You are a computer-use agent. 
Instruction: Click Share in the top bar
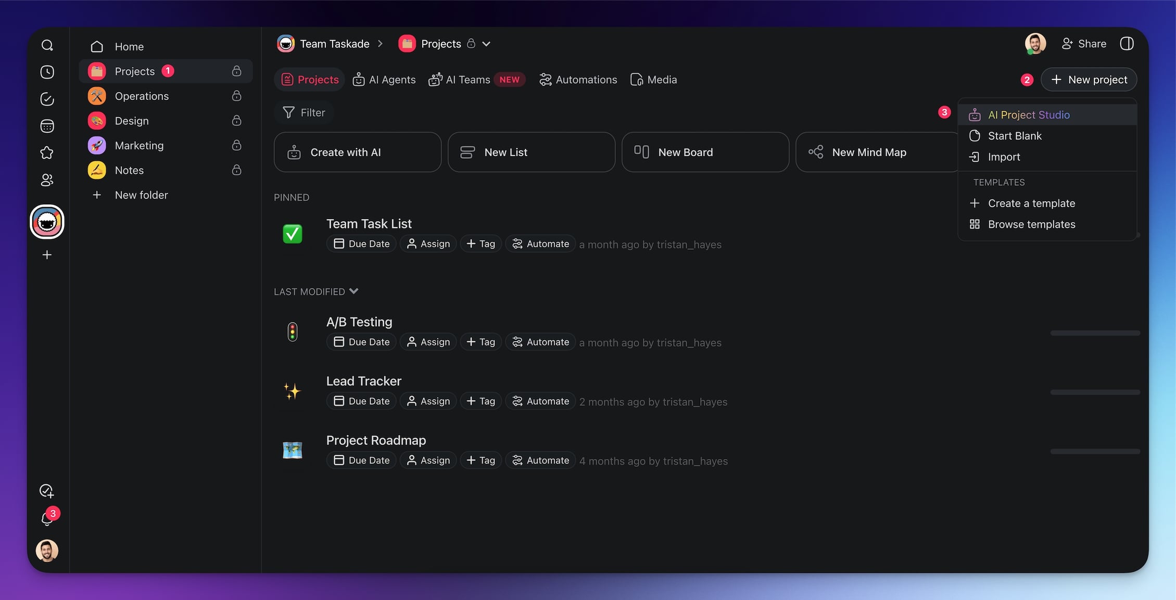[1084, 44]
